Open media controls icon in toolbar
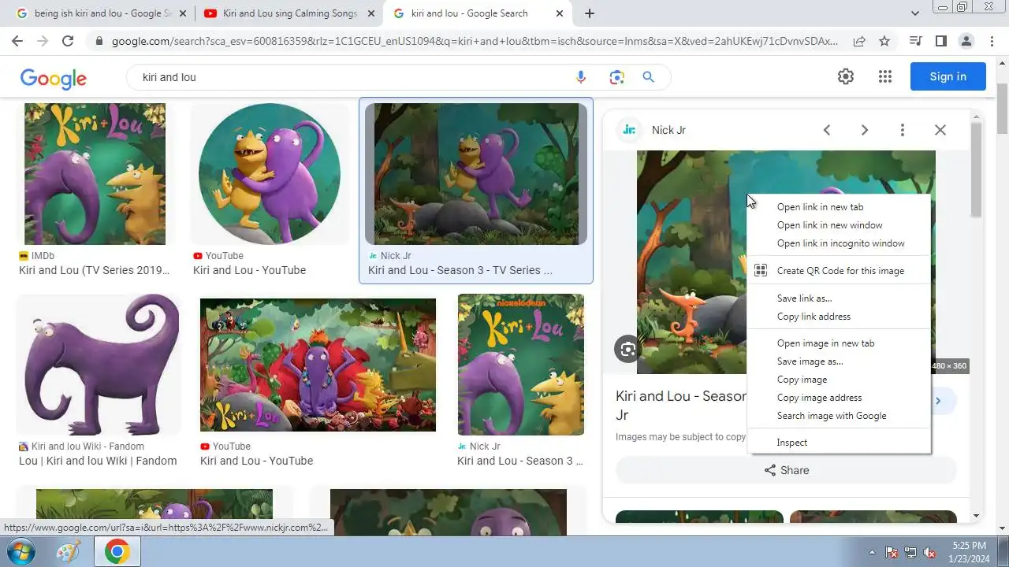The image size is (1009, 567). tap(915, 41)
